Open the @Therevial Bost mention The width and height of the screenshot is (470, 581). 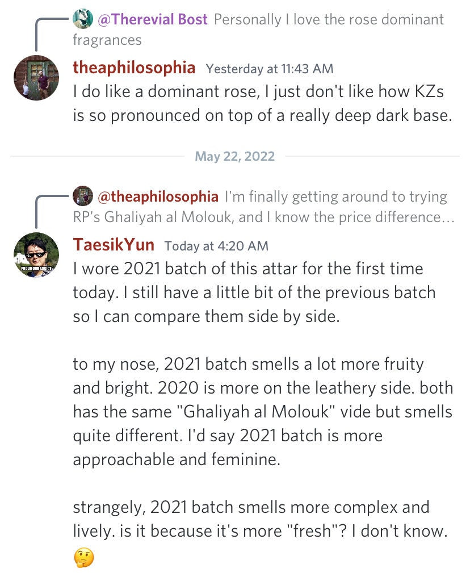(153, 20)
